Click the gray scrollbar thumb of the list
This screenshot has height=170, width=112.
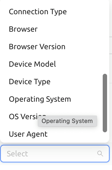[x=105, y=103]
